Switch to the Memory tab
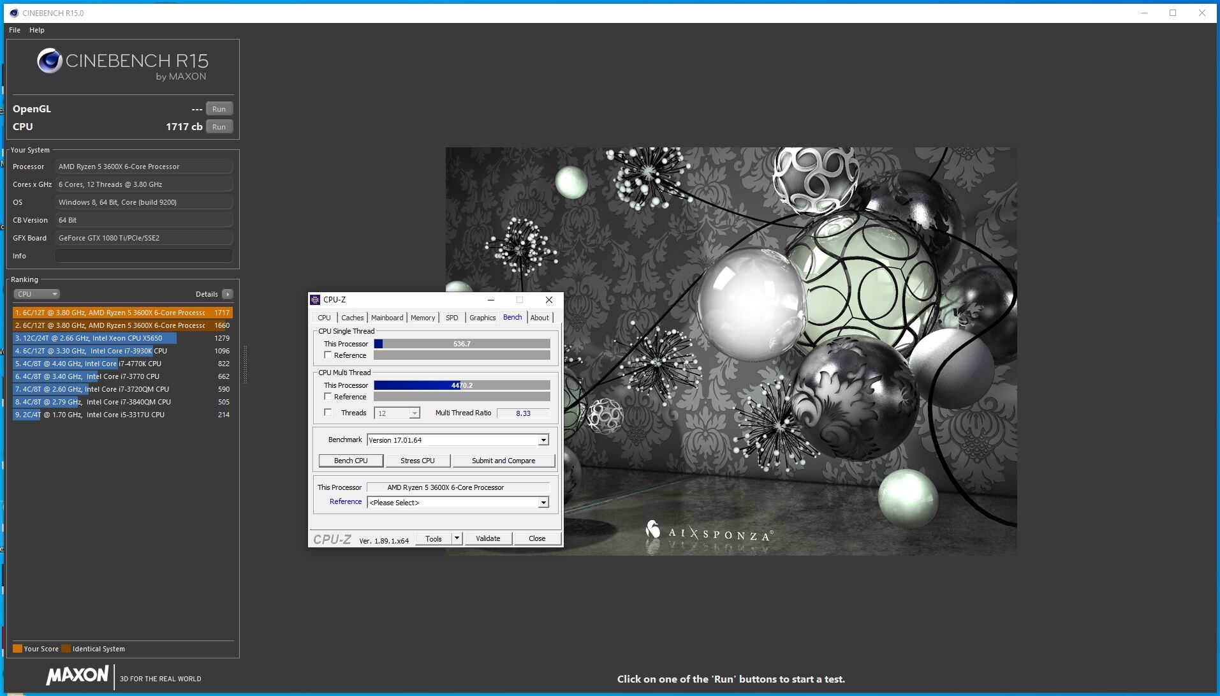 coord(423,318)
